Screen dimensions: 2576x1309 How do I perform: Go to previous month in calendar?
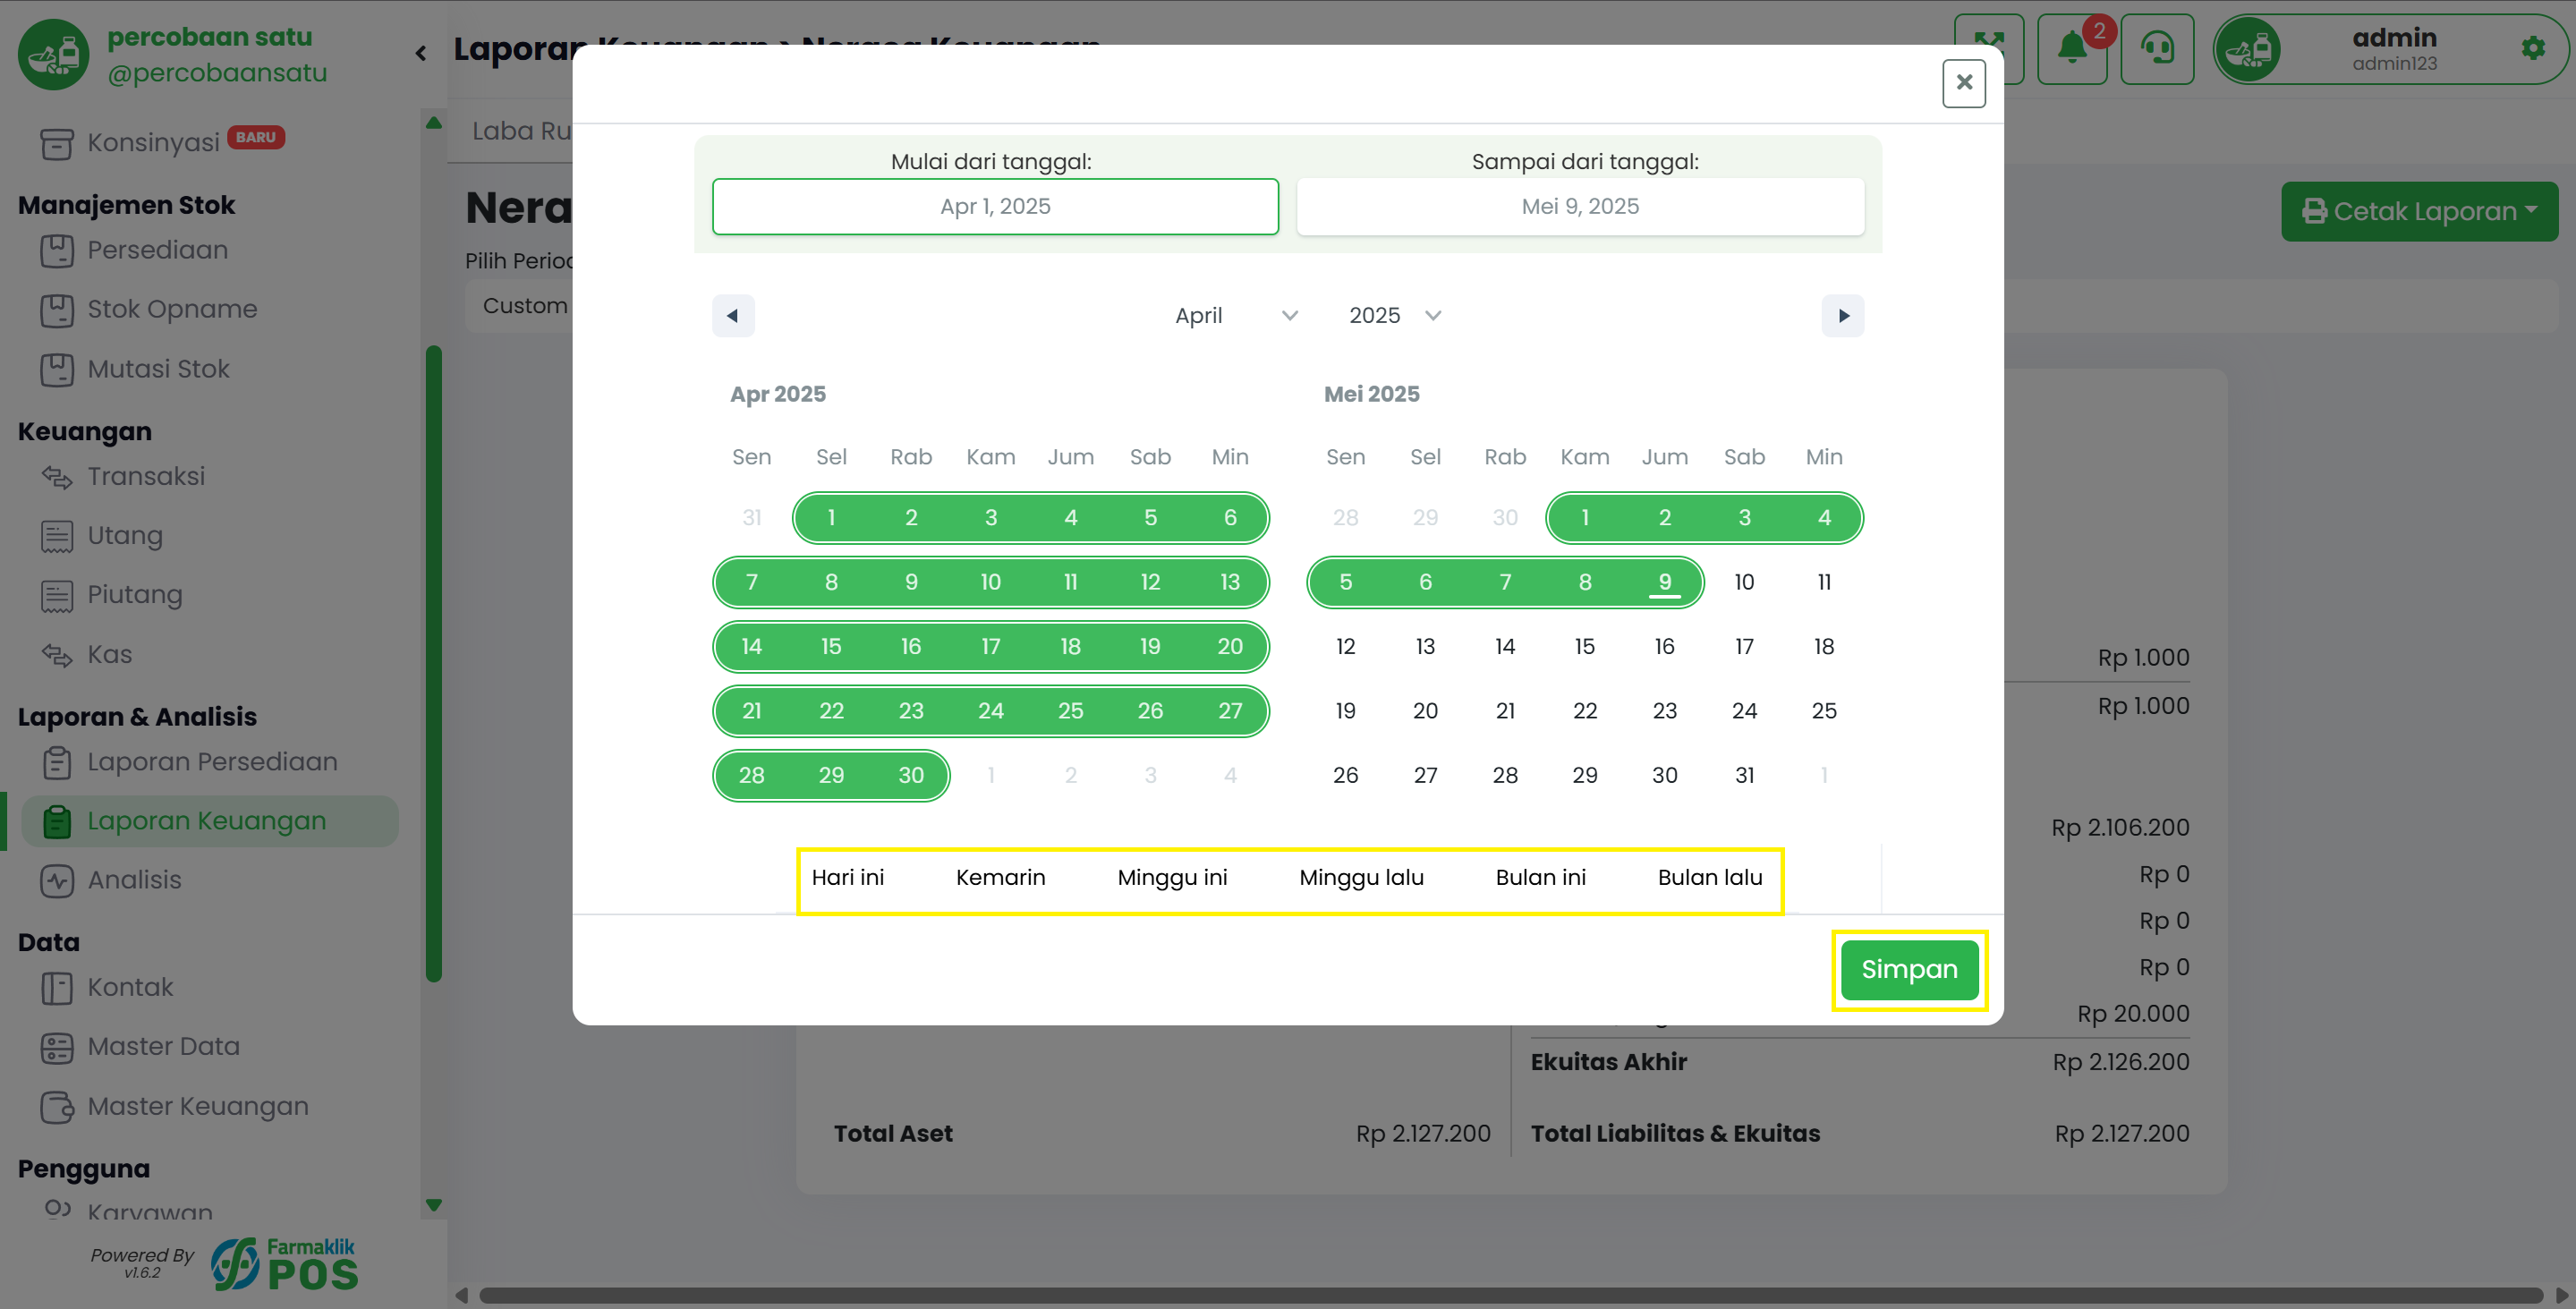(733, 316)
